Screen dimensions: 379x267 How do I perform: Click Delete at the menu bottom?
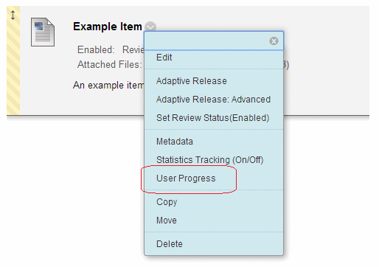point(170,244)
